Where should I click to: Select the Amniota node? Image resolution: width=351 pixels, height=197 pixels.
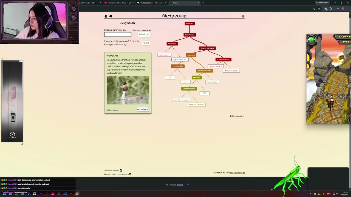(x=191, y=55)
